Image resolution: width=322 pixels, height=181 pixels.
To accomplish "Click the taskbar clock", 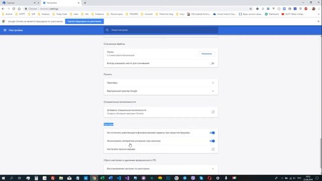I will [308, 178].
